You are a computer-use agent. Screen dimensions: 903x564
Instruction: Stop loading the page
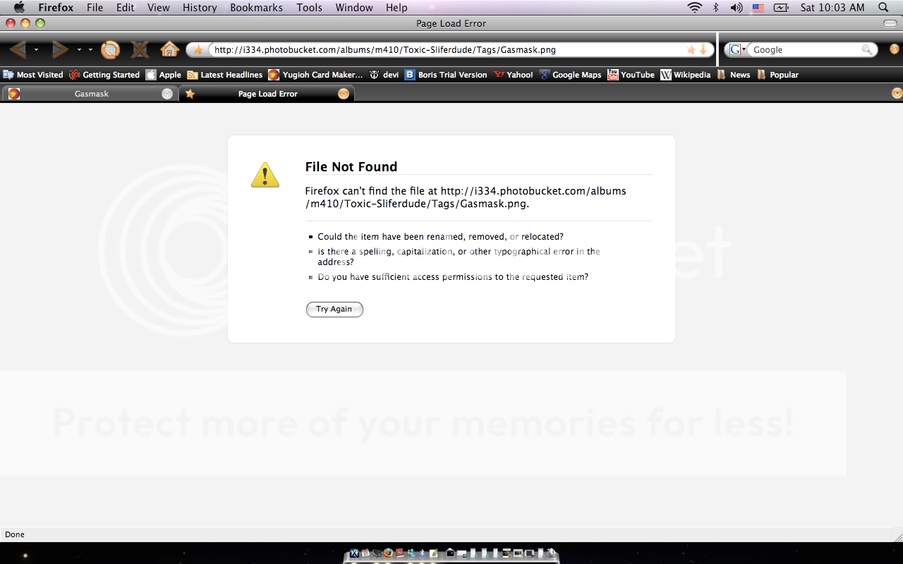(140, 49)
